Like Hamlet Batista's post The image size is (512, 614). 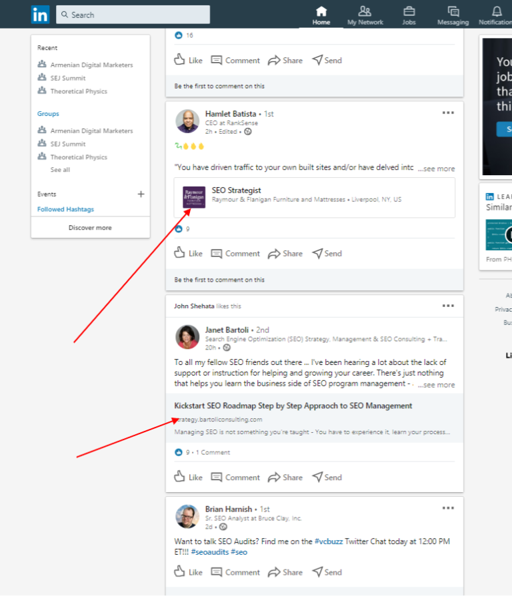188,253
